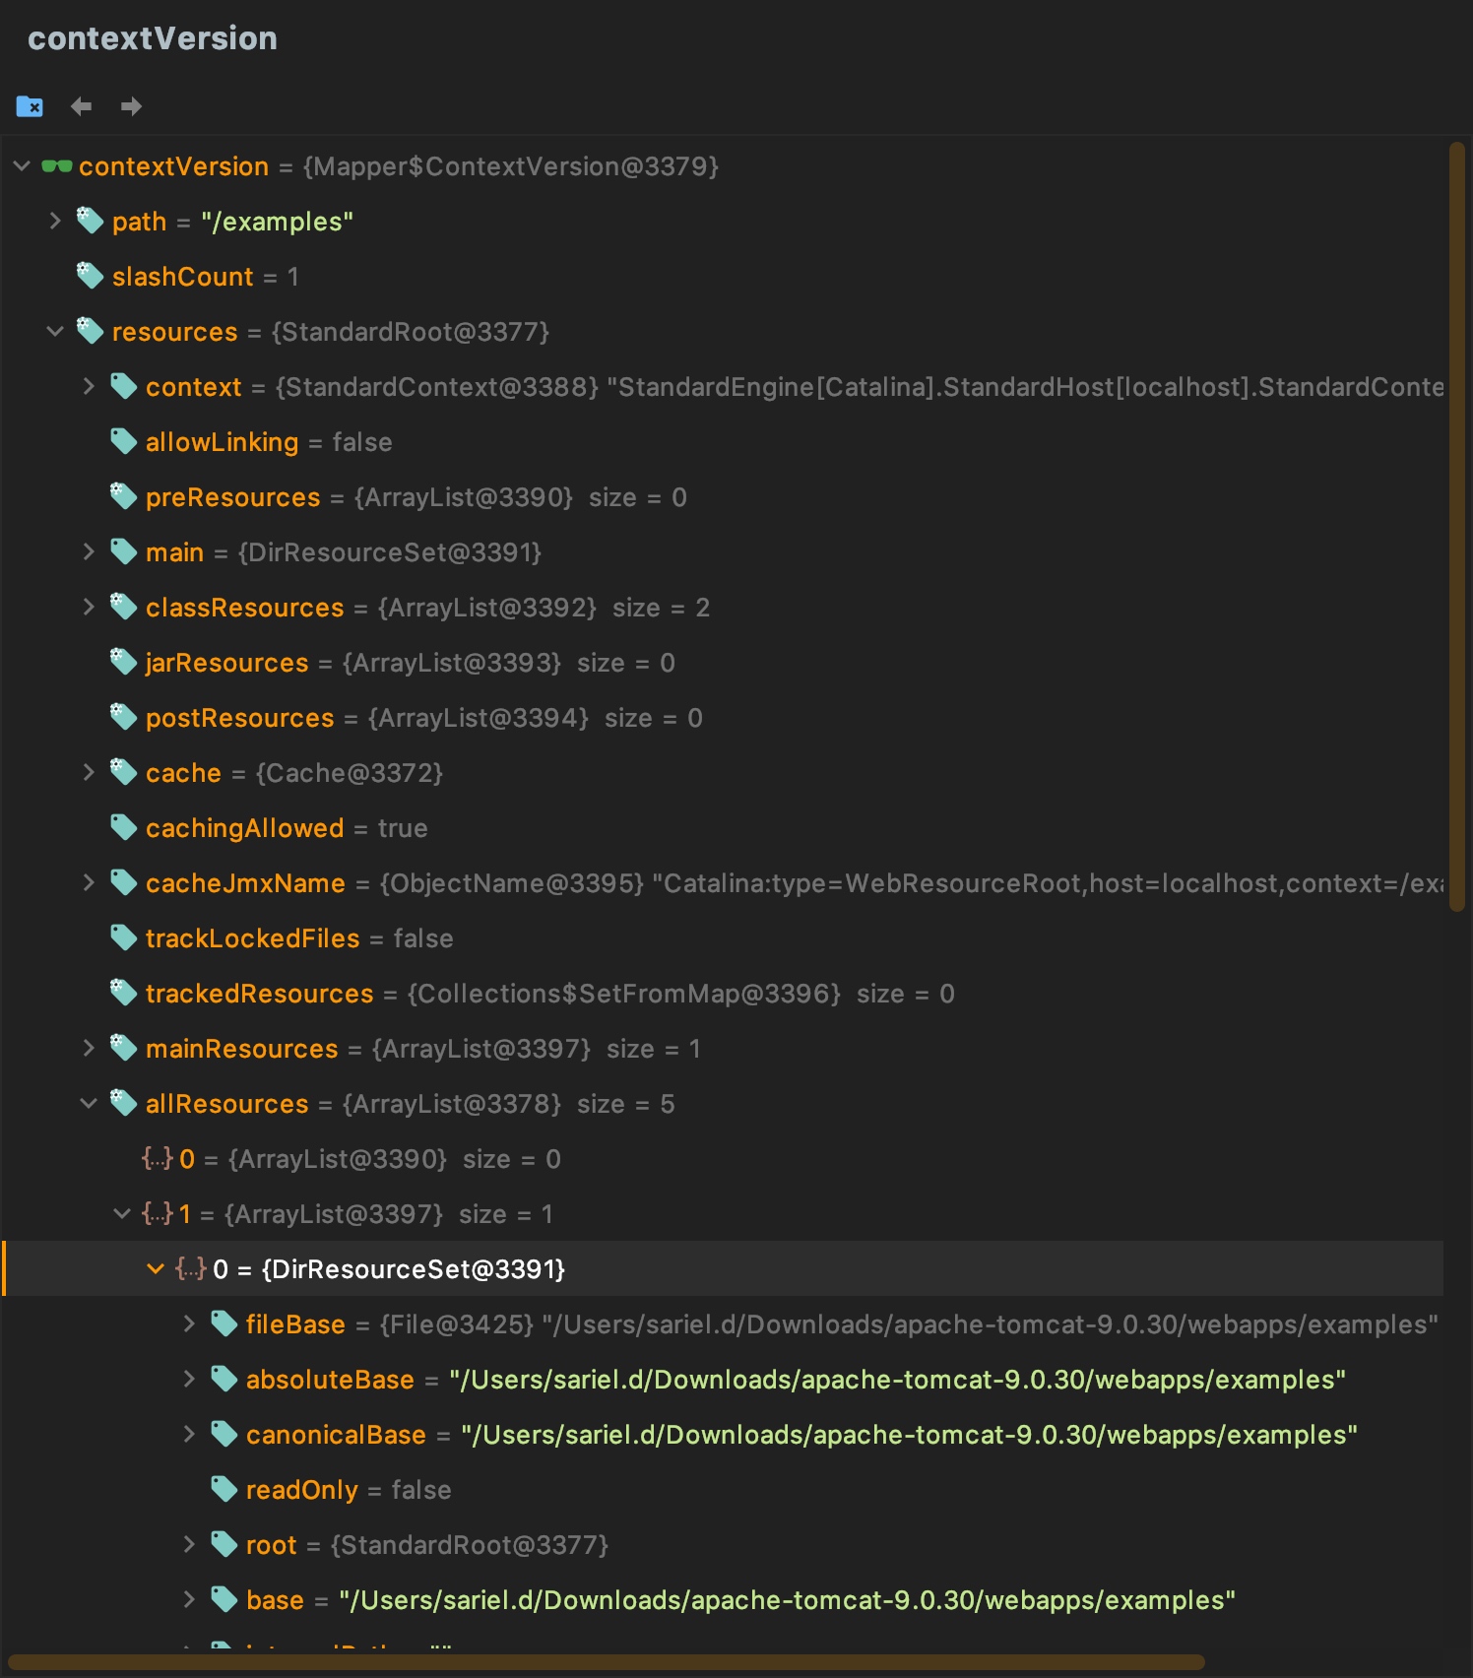Click the tag icon beside preResources
The image size is (1473, 1678).
point(124,496)
